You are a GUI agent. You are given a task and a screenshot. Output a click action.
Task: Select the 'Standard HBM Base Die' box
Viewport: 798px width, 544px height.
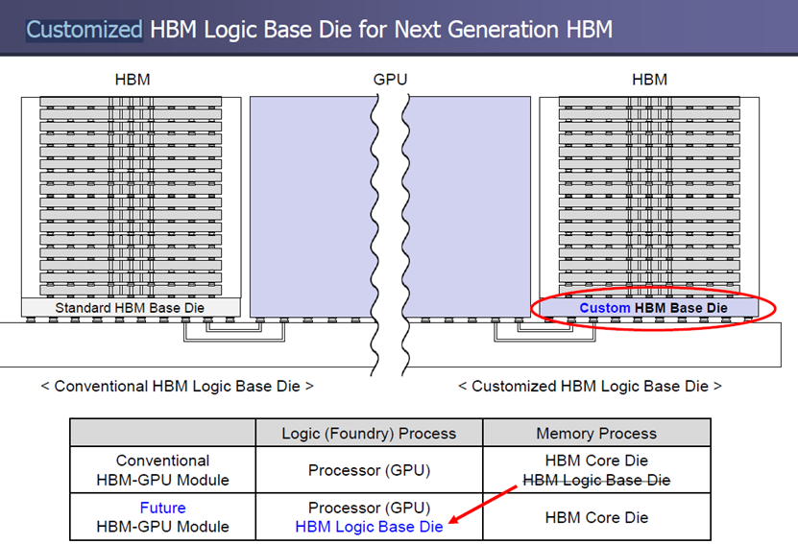pos(131,308)
